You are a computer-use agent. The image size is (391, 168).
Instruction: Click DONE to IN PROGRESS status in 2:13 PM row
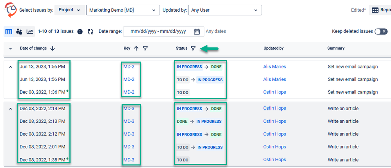tap(199, 122)
